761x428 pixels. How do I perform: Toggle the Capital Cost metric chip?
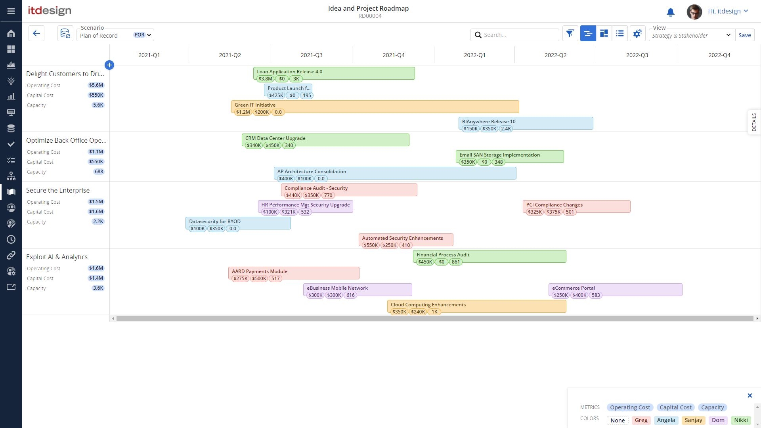(675, 407)
